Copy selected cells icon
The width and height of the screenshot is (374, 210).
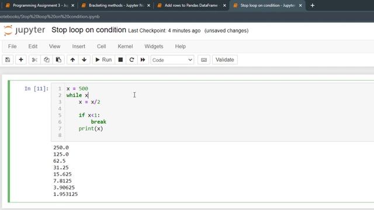[47, 60]
